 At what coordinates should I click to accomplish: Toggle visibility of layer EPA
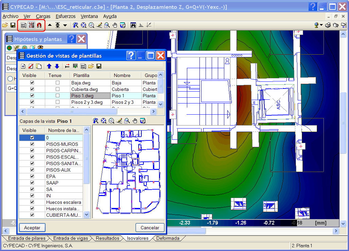point(32,176)
